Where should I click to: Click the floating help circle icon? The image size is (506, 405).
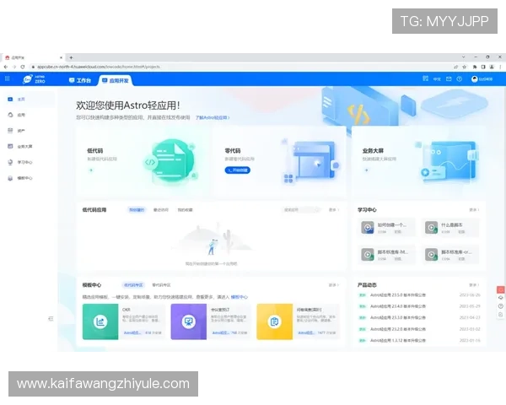pyautogui.click(x=500, y=306)
